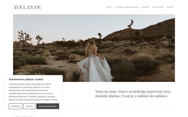This screenshot has width=188, height=117.
Task: Open PROJEKTY INDYWIDUALNE page
Action: point(128,7)
